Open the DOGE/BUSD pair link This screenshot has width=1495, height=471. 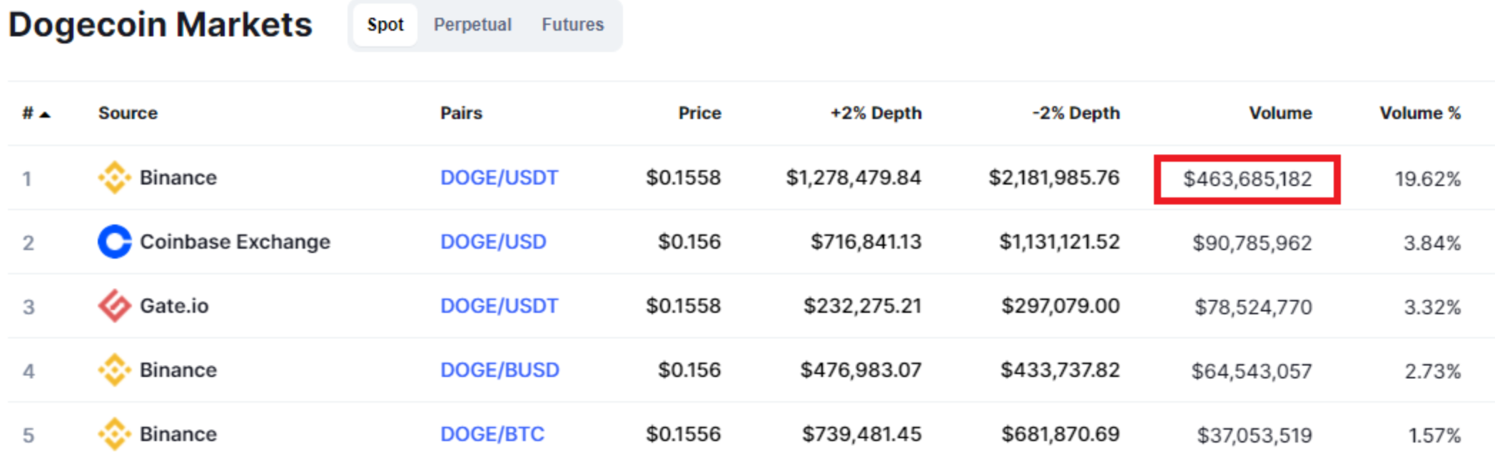tap(500, 370)
